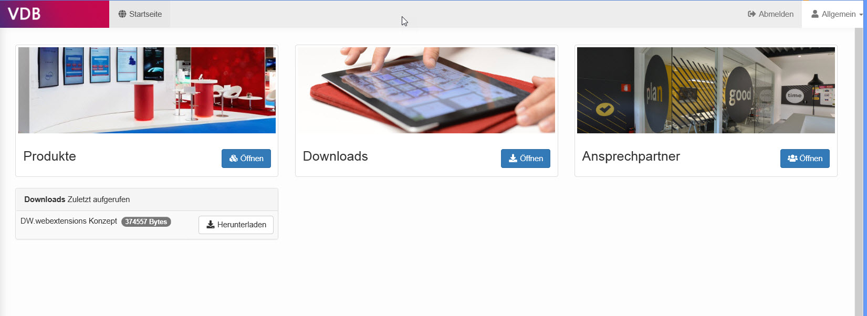Click the globe icon beside Startseite
Viewport: 867px width, 316px height.
(x=122, y=14)
